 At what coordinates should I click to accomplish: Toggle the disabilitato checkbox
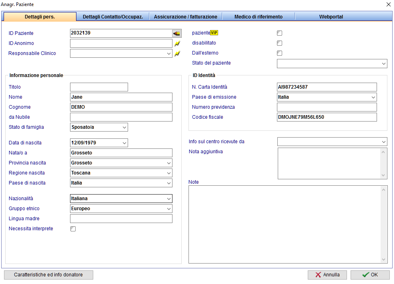[279, 43]
